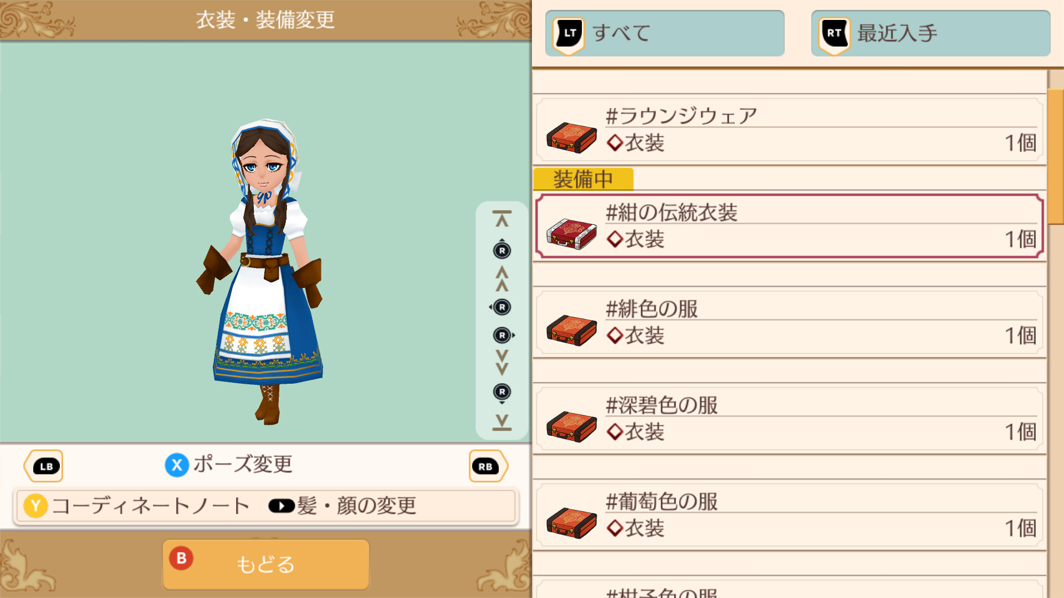Jump to top with the camera-top arrow
The image size is (1064, 598).
[502, 219]
